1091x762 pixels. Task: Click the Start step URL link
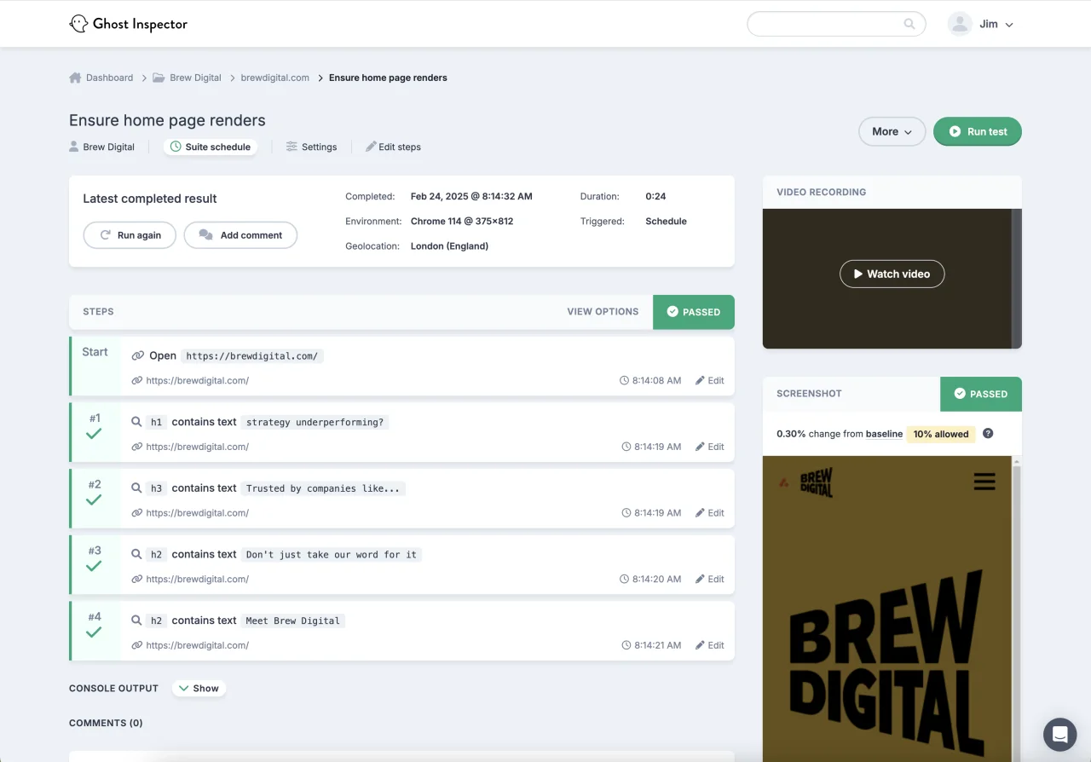pyautogui.click(x=197, y=381)
